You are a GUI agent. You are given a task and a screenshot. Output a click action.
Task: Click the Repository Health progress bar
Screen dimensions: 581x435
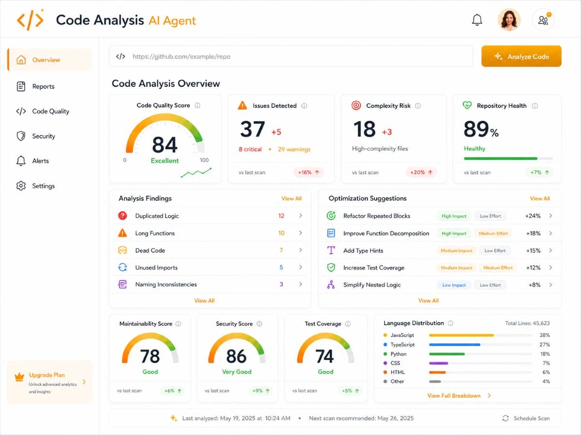[x=508, y=159]
